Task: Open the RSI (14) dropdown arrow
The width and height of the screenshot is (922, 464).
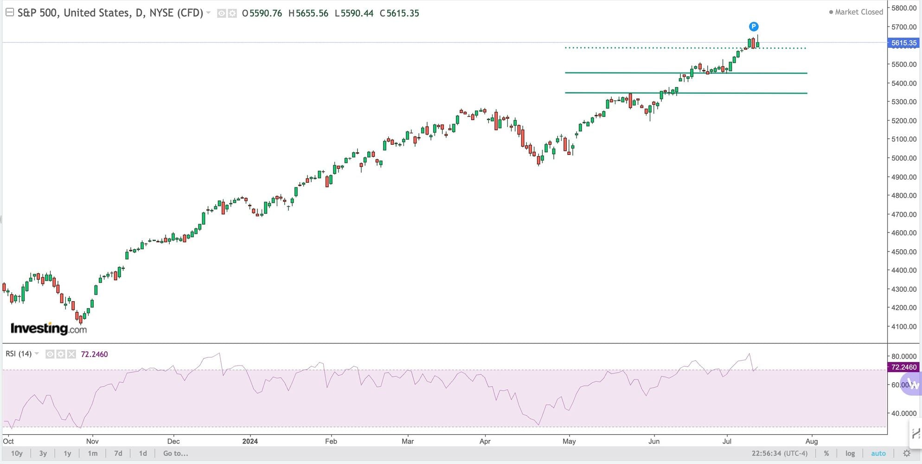Action: [37, 354]
